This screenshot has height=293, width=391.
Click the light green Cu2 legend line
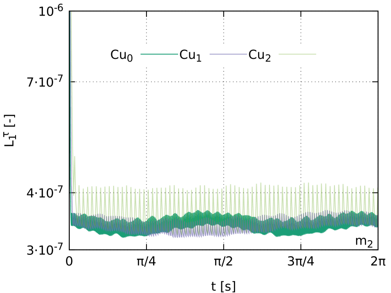point(297,54)
